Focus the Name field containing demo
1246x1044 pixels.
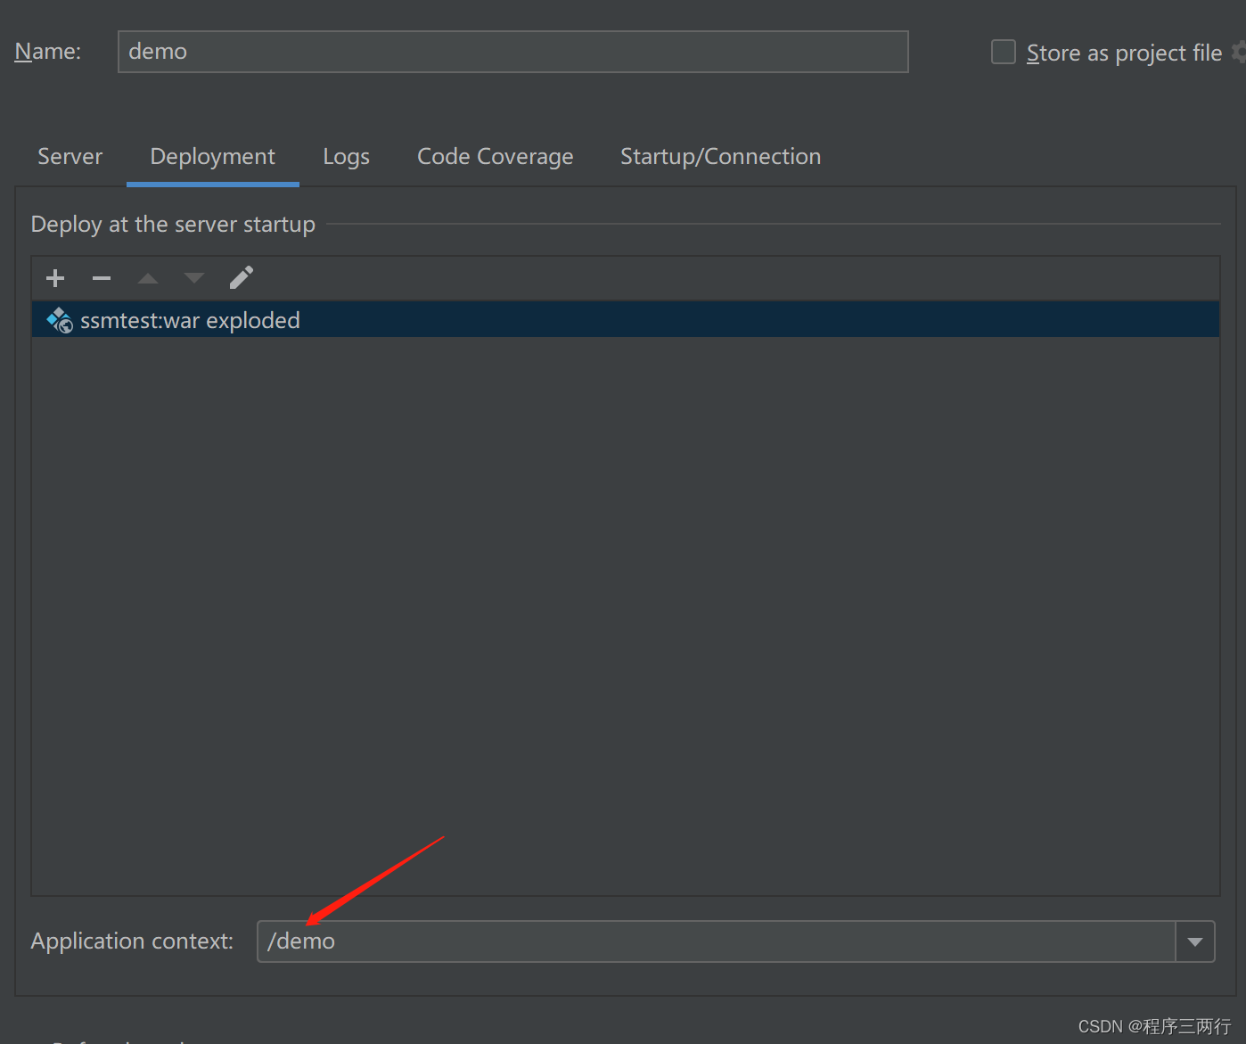(x=513, y=52)
